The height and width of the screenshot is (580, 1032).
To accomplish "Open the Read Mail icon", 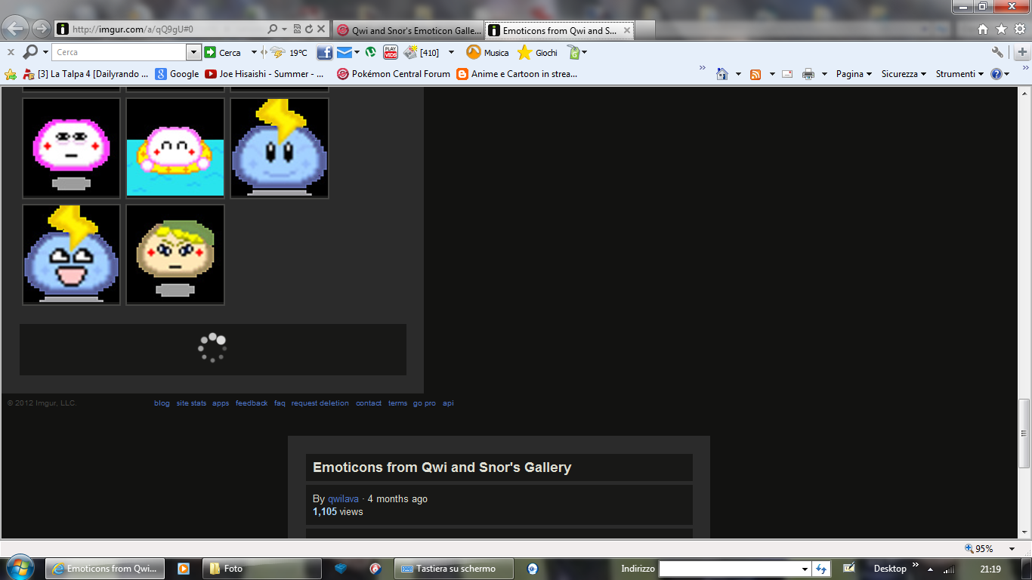I will [787, 74].
